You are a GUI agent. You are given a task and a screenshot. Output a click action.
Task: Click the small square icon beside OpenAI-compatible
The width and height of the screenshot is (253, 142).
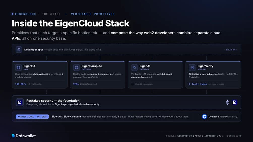click(x=132, y=84)
